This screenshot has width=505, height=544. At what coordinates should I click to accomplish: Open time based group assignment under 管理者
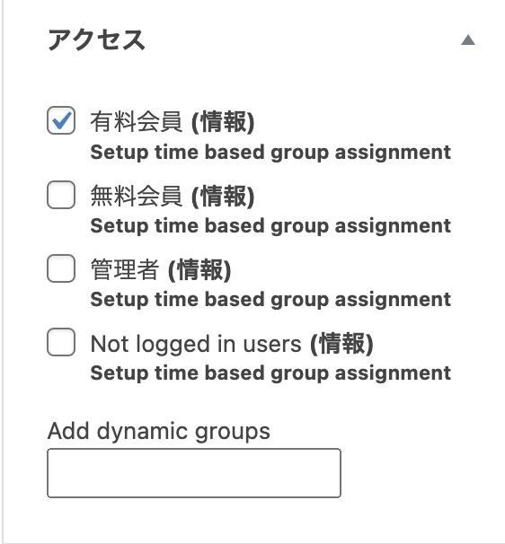pyautogui.click(x=270, y=300)
